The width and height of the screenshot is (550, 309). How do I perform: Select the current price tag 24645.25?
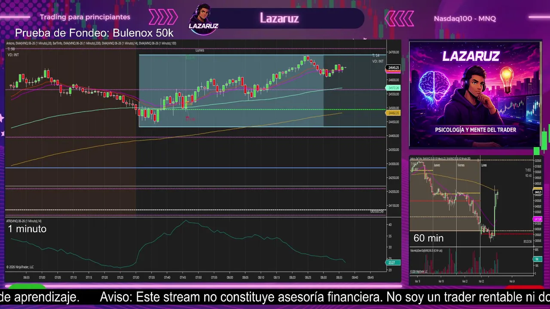[x=394, y=68]
